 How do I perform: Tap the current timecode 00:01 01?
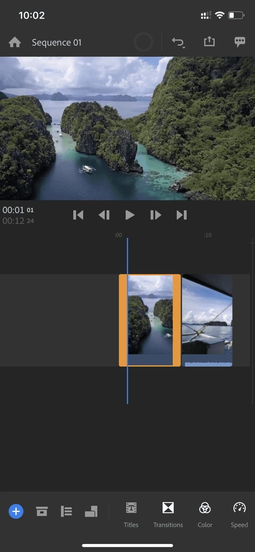coord(18,210)
